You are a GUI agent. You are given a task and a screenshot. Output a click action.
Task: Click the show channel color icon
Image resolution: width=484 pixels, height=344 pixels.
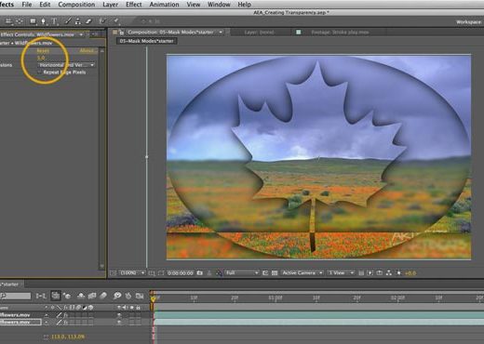[219, 273]
